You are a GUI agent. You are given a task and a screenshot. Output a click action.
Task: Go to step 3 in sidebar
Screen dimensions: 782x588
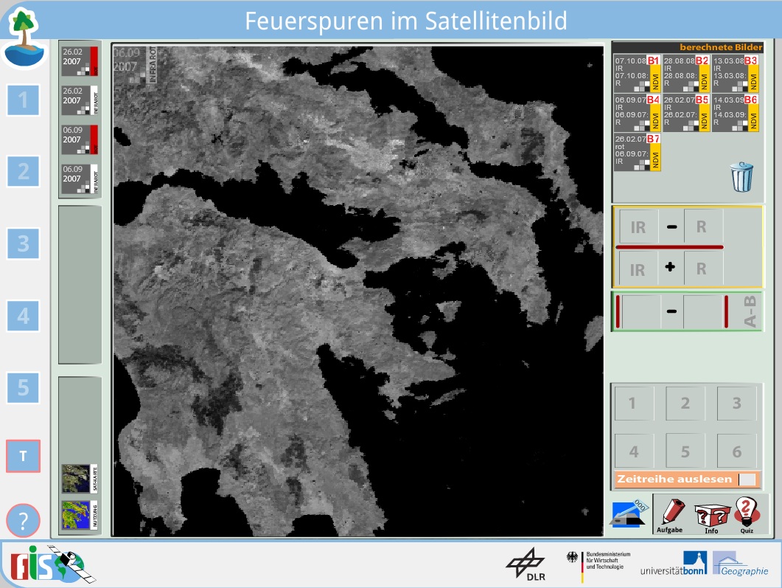(24, 243)
